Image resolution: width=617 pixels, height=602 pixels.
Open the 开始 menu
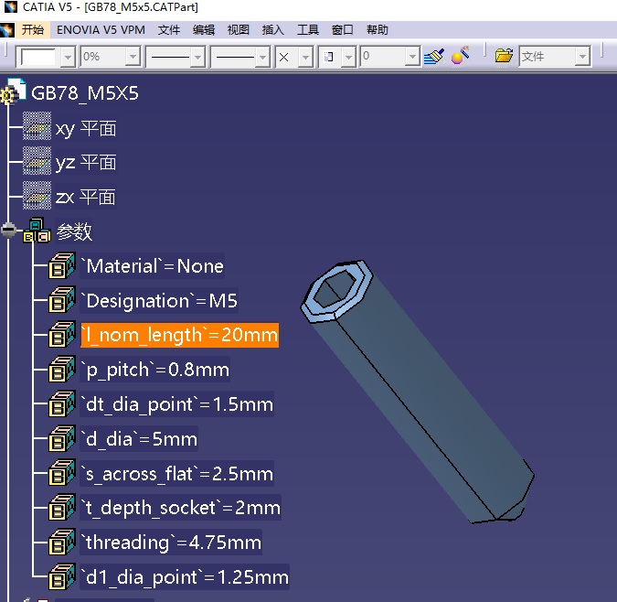(x=33, y=30)
